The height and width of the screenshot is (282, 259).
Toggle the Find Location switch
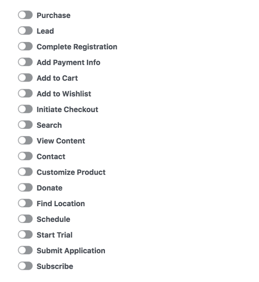point(25,203)
